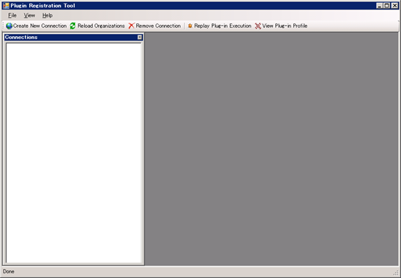The width and height of the screenshot is (401, 278).
Task: Click the toolbar drag grip handle
Action: coord(3,26)
